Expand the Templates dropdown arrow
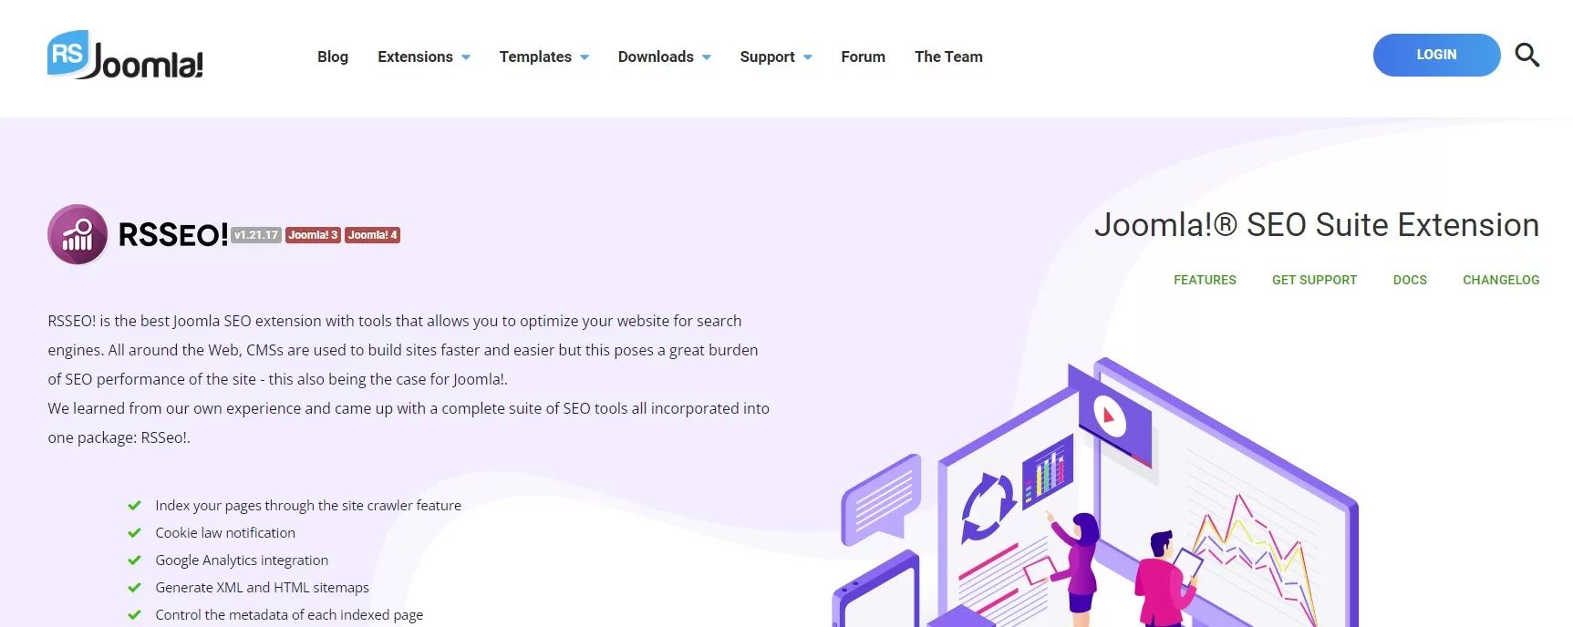This screenshot has width=1573, height=627. pos(585,57)
